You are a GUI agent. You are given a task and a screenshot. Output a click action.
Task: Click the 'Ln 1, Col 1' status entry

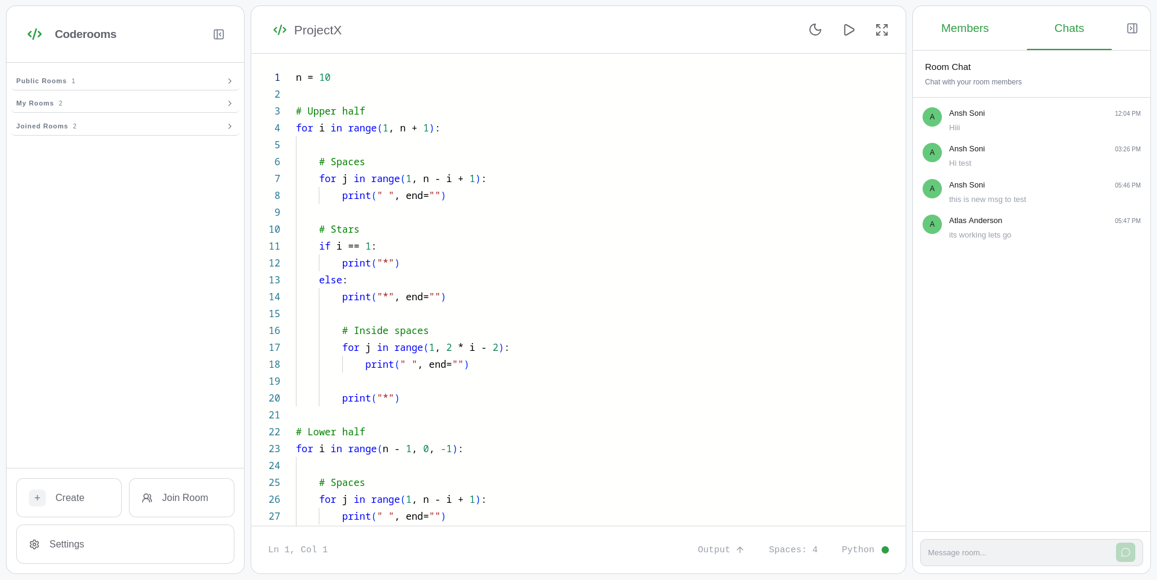(298, 550)
